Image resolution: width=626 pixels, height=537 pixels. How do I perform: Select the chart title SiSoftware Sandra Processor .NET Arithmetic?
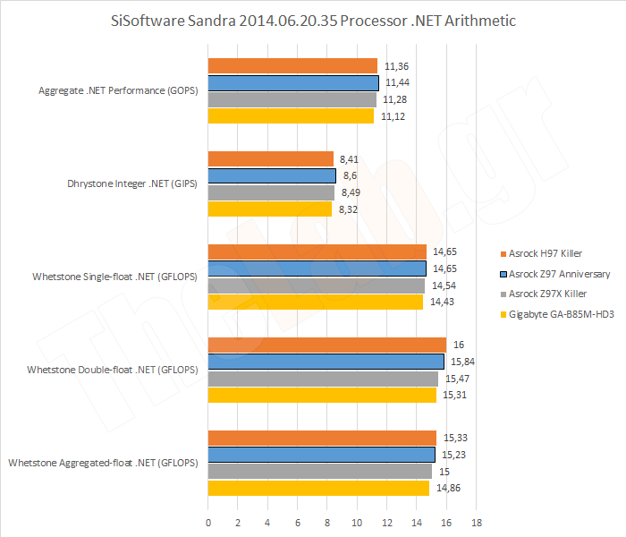pyautogui.click(x=313, y=20)
